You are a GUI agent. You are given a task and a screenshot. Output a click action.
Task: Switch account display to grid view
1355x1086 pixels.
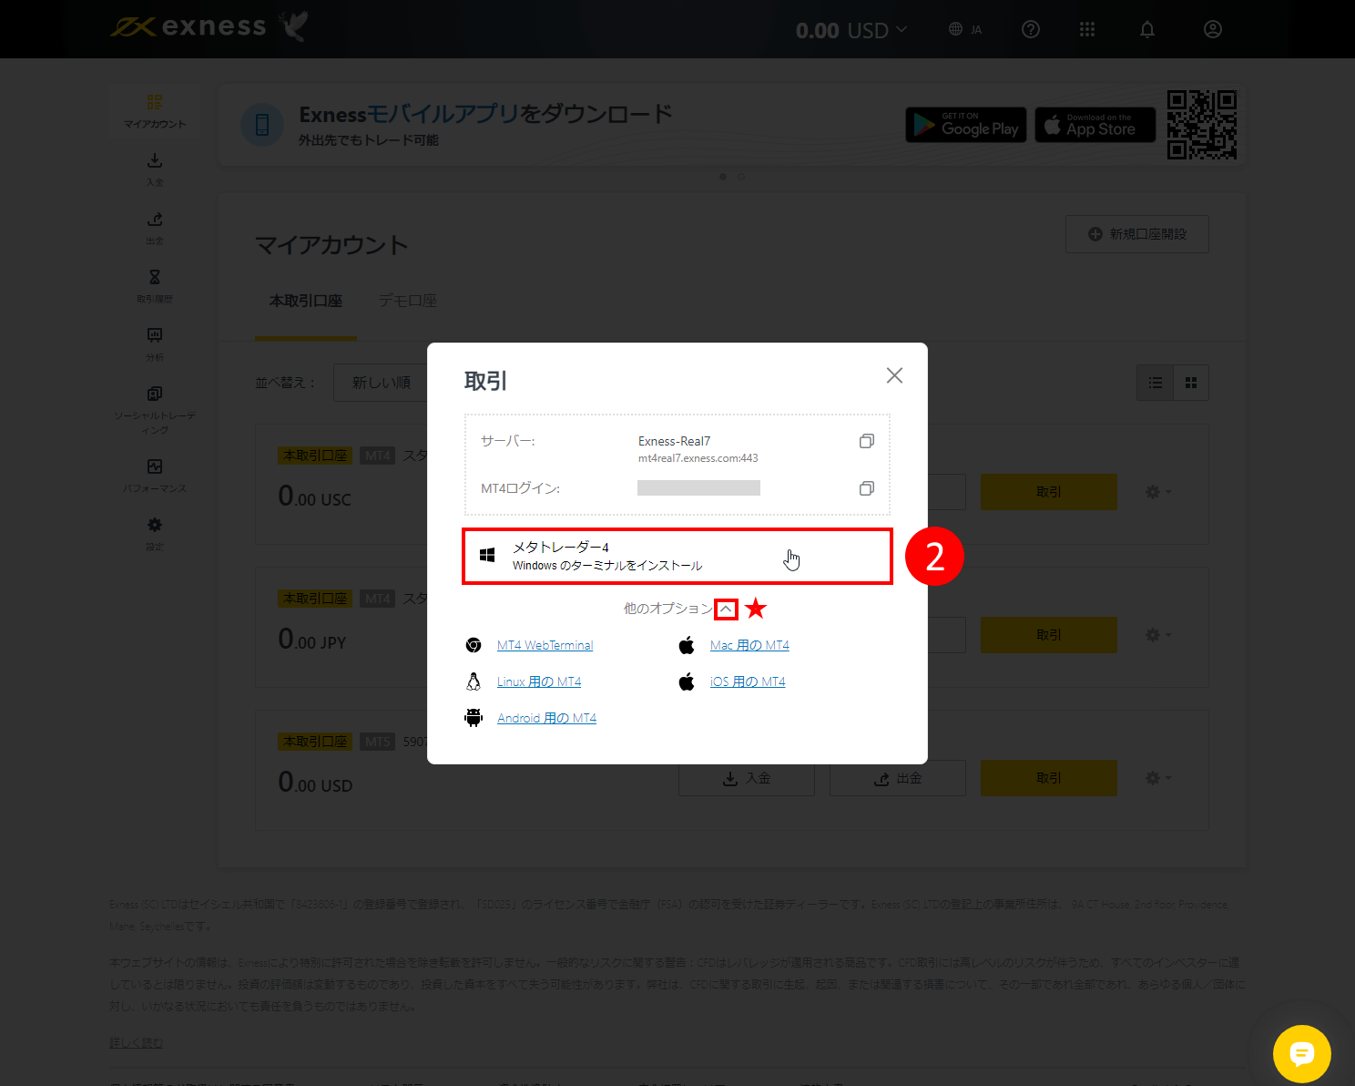tap(1191, 383)
